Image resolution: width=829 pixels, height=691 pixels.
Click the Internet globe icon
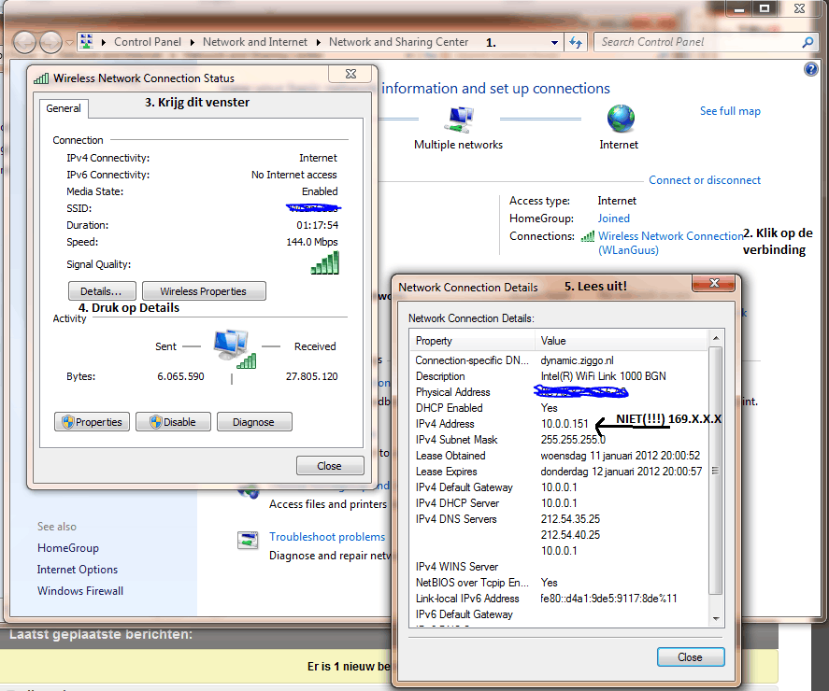click(x=621, y=119)
